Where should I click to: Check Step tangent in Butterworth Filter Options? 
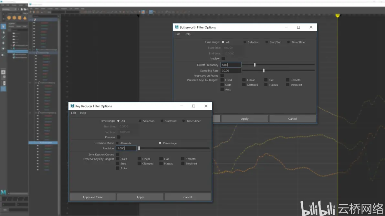coord(222,85)
